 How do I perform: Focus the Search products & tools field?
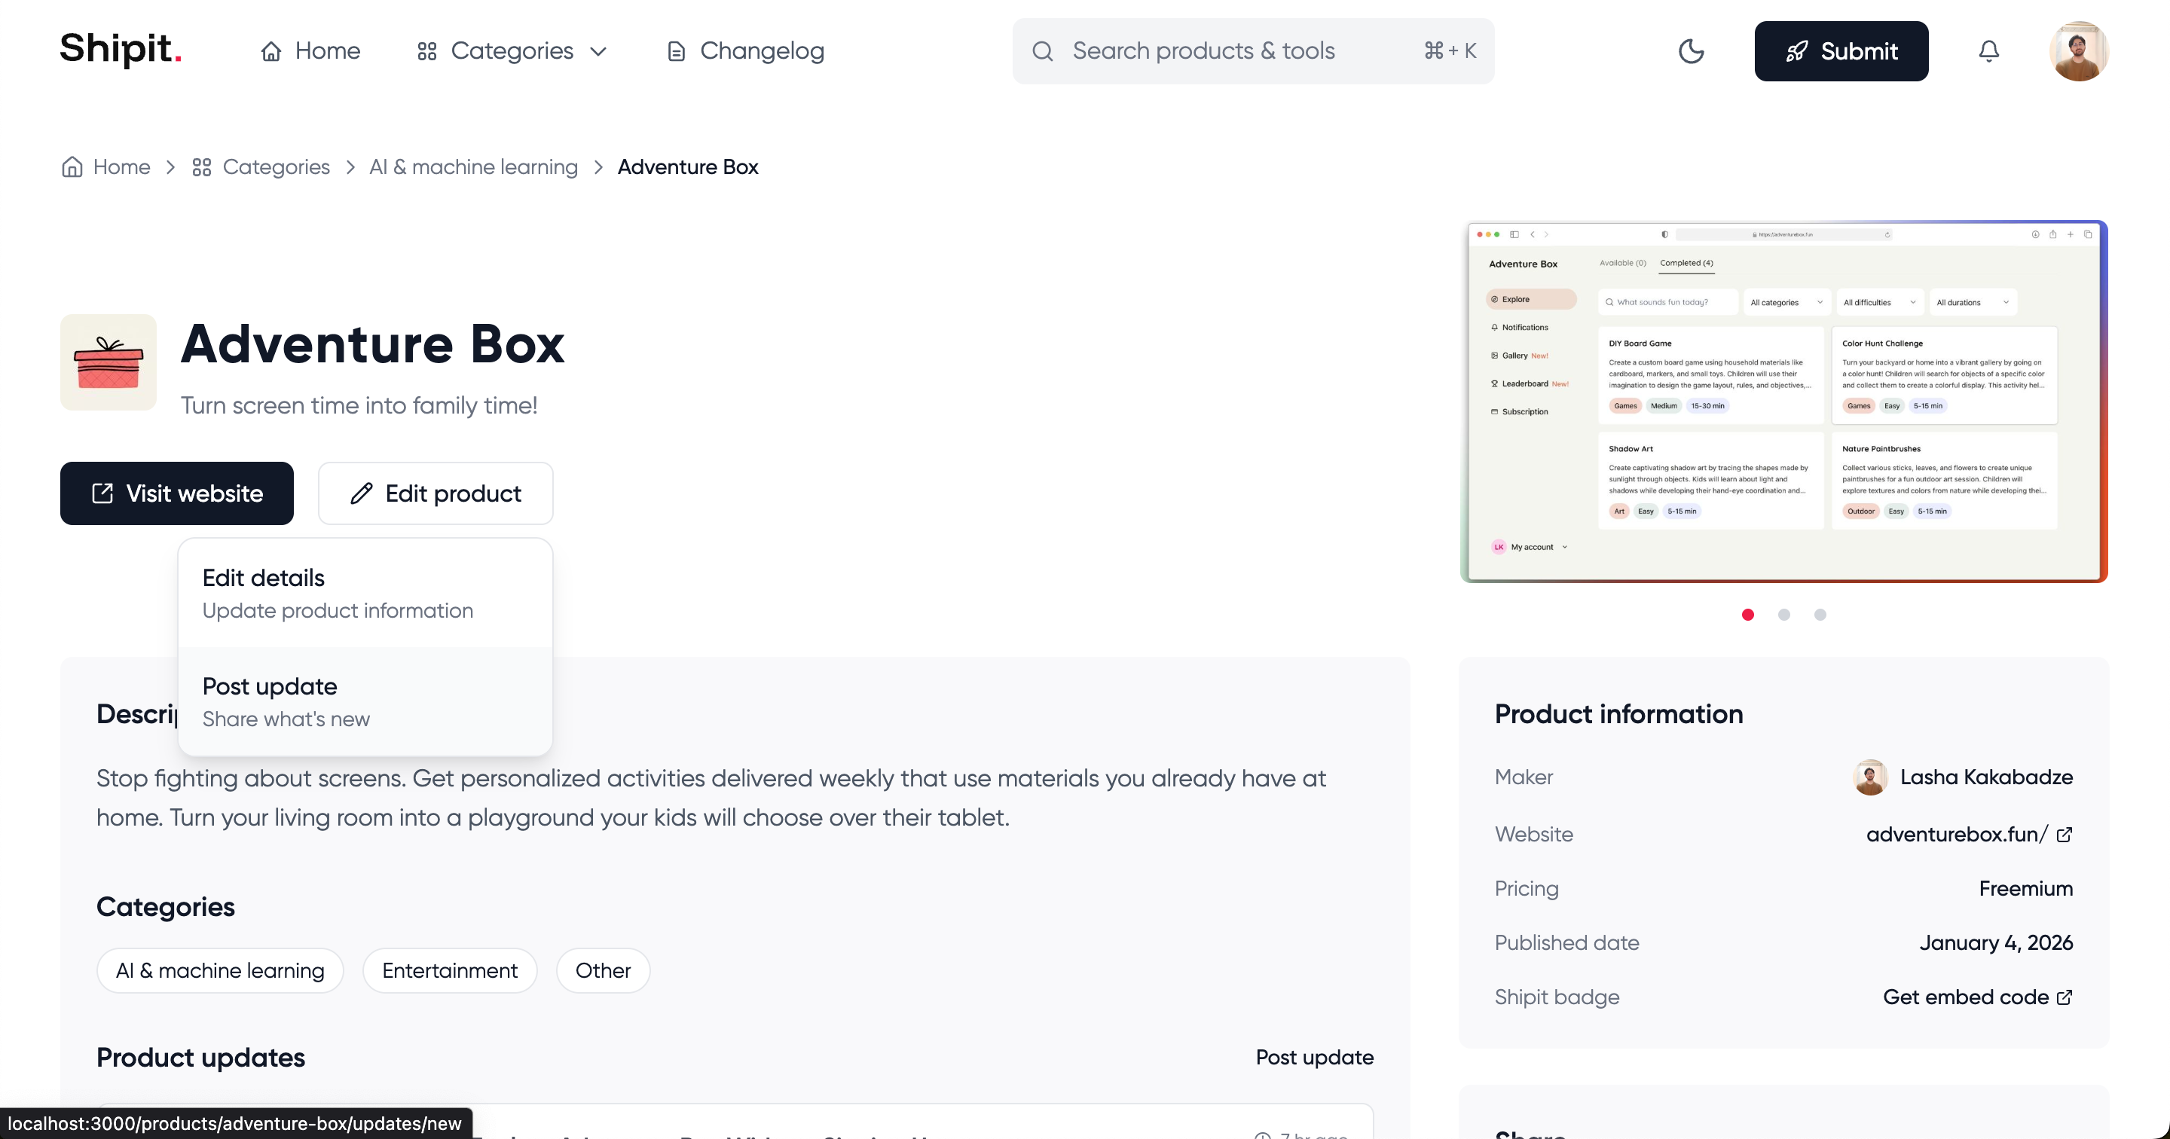point(1230,51)
